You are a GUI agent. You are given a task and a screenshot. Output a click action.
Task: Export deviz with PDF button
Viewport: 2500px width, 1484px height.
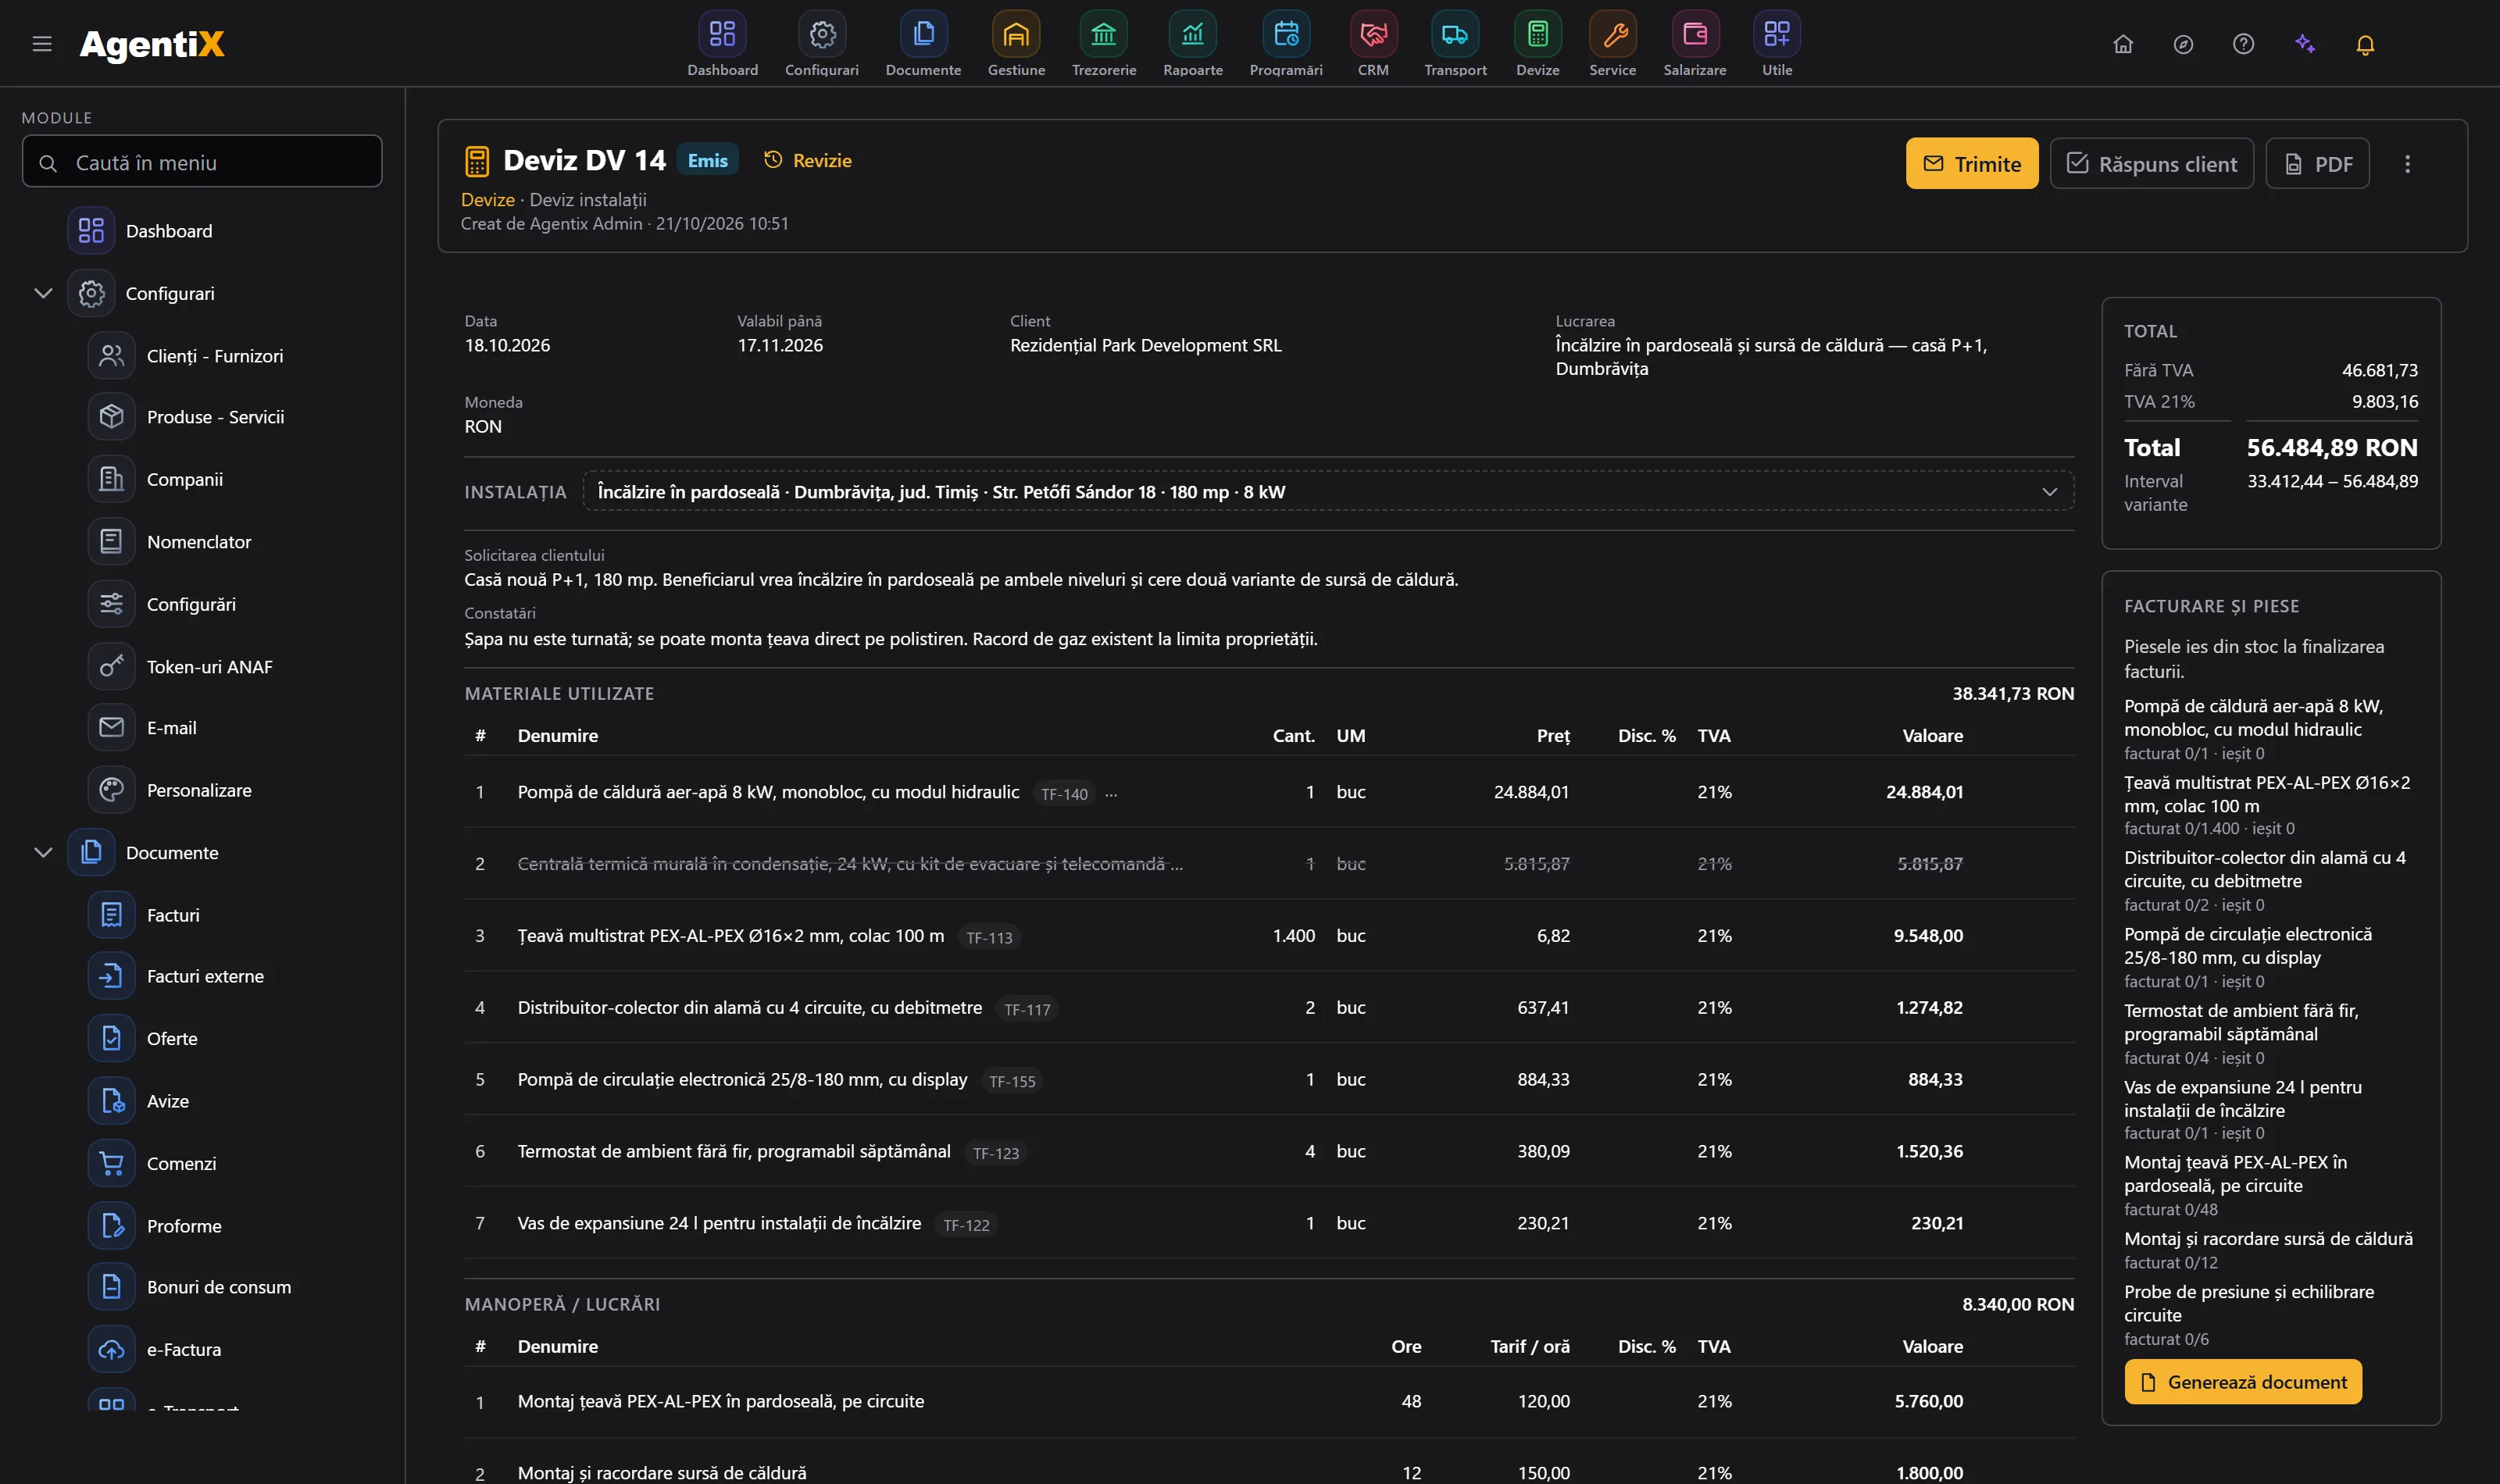tap(2317, 164)
